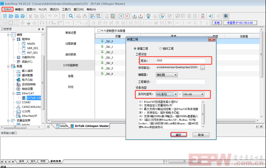Toggle the 十六进制显示当前值 checkbox
Viewport: 266px width, 168px height.
pyautogui.click(x=99, y=31)
